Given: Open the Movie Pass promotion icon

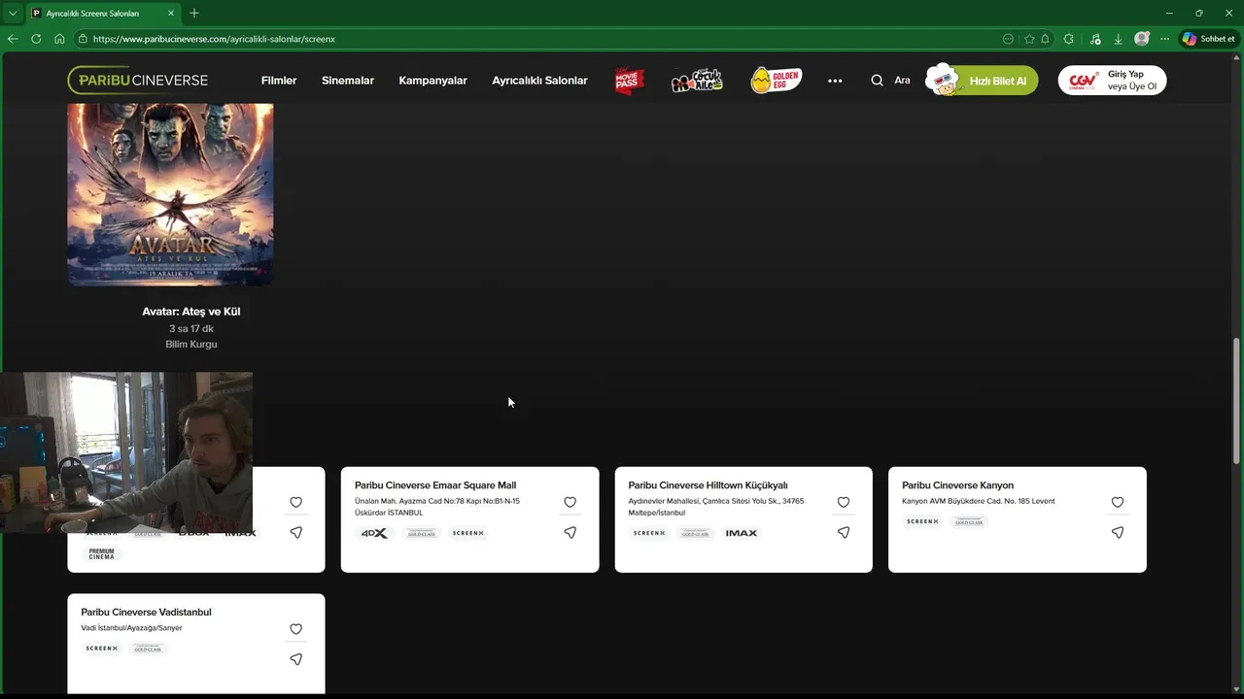Looking at the screenshot, I should click(629, 81).
